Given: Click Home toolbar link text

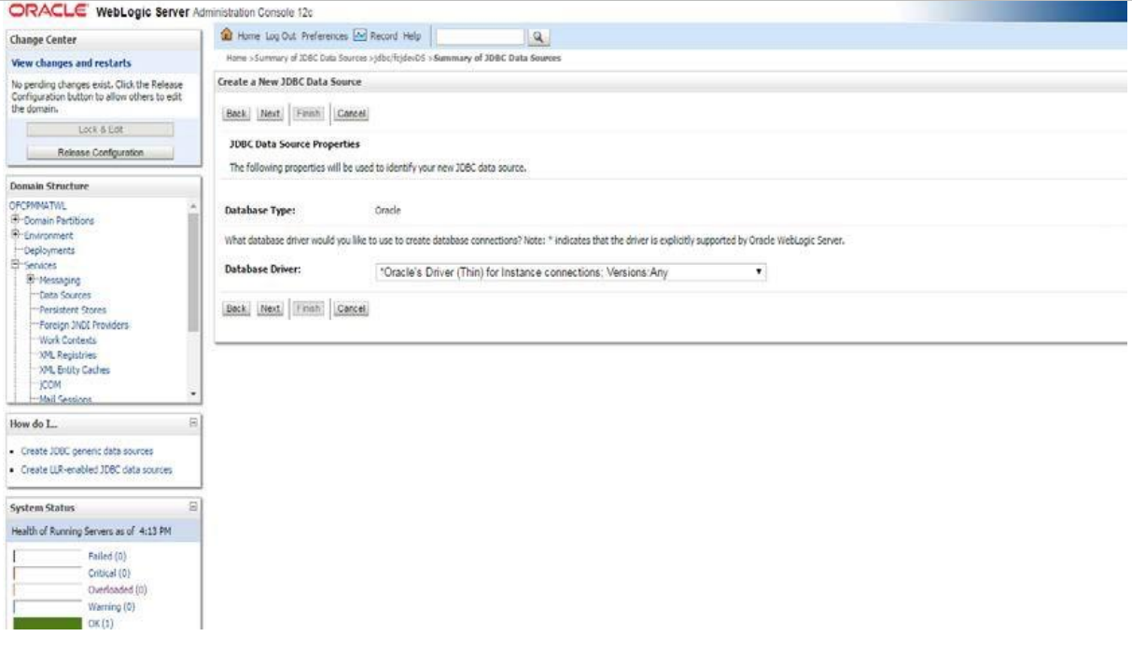Looking at the screenshot, I should click(247, 36).
